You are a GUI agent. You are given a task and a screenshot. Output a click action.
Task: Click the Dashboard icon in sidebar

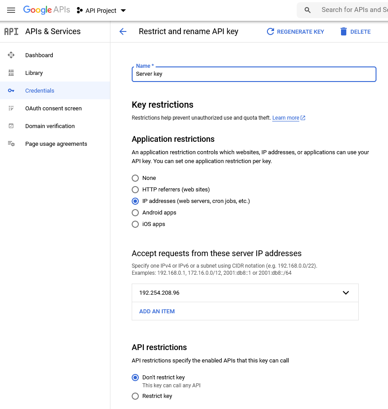tap(11, 55)
